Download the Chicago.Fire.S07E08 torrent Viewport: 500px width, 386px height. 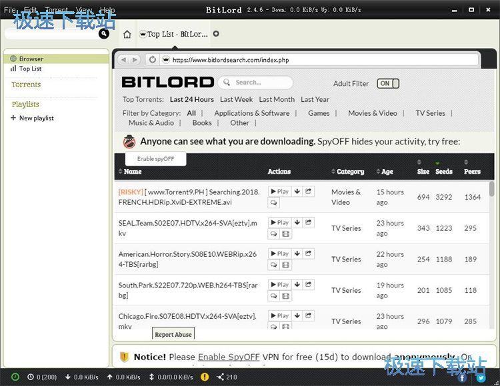click(297, 315)
